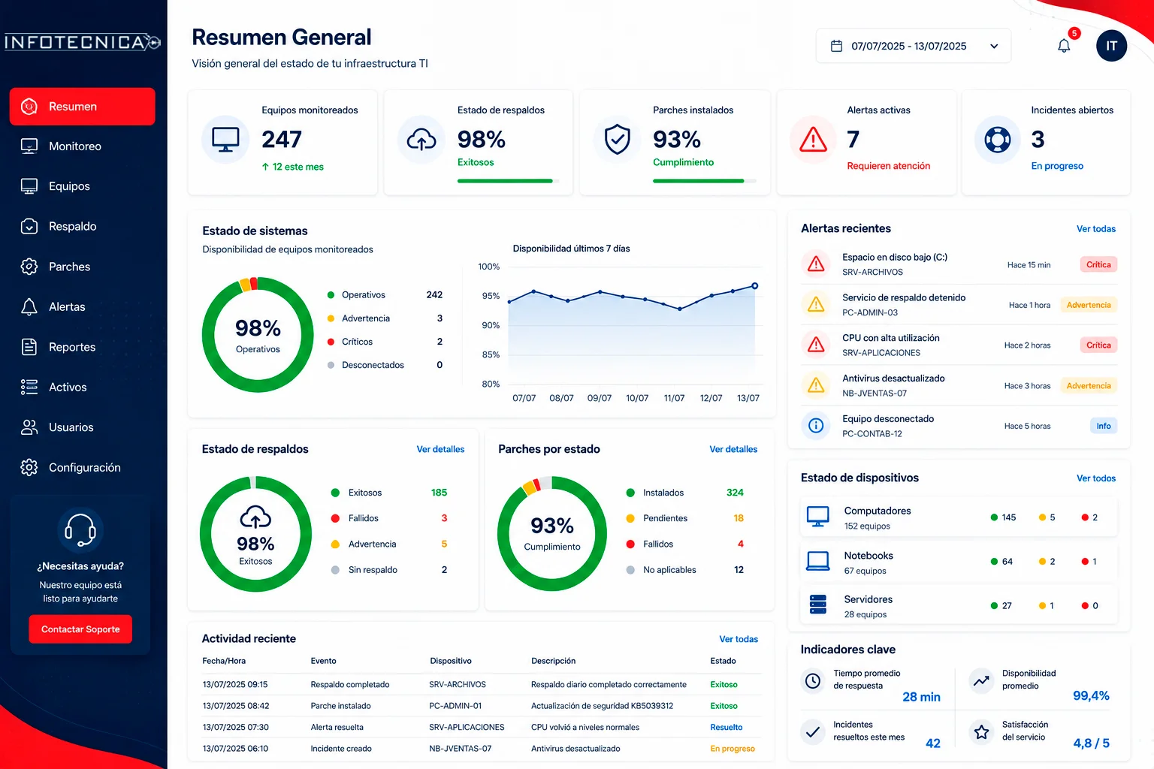Open Ver todas in Alertas recientes
The image size is (1154, 769).
(1095, 229)
